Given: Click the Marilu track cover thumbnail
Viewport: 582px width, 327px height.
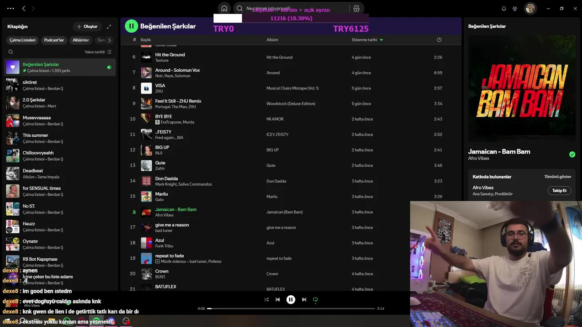Looking at the screenshot, I should (x=146, y=196).
